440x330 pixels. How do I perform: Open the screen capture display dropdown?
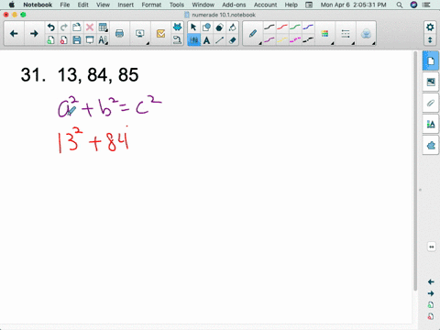click(x=140, y=34)
